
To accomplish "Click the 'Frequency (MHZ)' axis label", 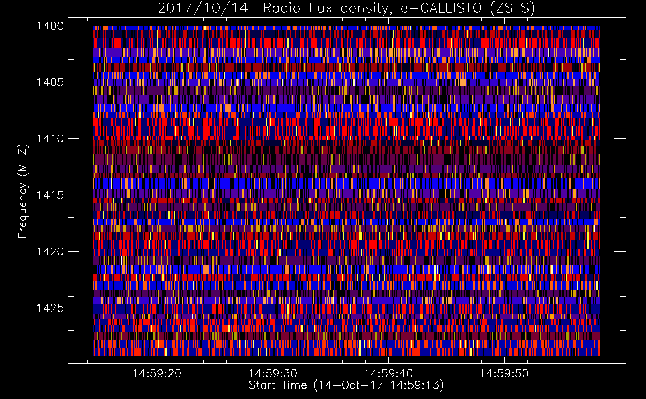I will (23, 192).
